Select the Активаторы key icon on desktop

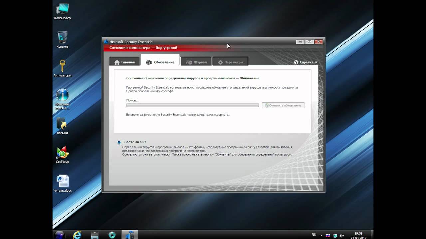coord(62,68)
